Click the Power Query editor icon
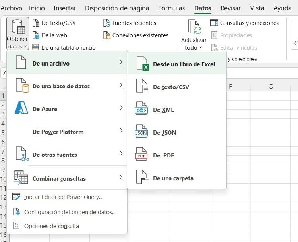Screen dimensions: 298x242 16,197
